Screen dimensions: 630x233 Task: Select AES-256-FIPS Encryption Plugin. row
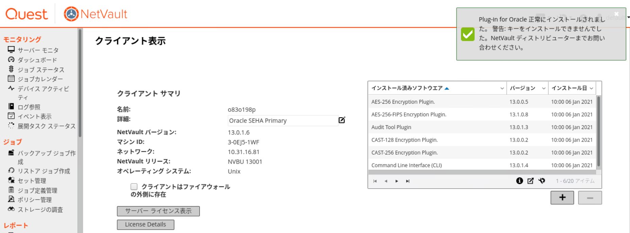click(x=482, y=114)
